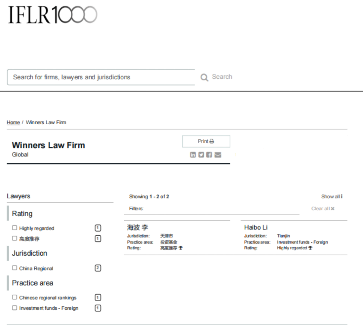The image size is (363, 332).
Task: Open the Haibo Li lawyer profile
Action: [x=256, y=227]
